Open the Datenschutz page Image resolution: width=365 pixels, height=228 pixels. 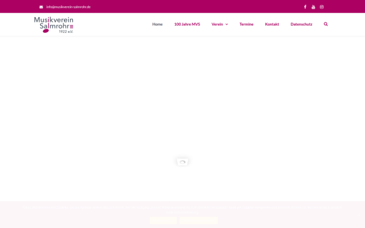[x=301, y=24]
